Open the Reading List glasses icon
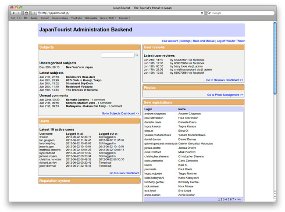Image resolution: width=285 pixels, height=212 pixels. pos(13,18)
